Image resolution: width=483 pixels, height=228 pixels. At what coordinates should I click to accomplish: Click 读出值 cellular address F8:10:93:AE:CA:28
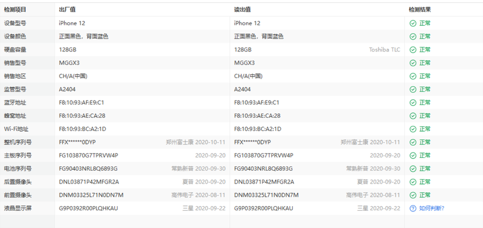(257, 116)
